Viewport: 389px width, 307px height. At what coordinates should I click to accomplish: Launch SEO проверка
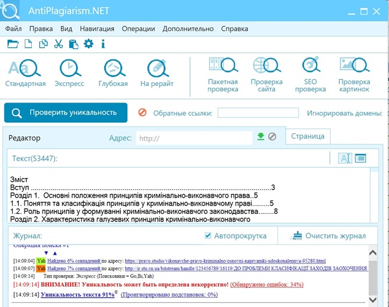coord(310,75)
